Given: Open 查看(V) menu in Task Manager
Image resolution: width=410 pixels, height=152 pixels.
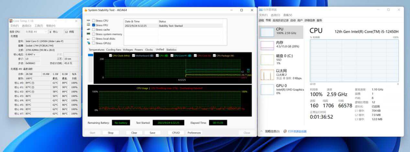Looking at the screenshot, I should (x=287, y=15).
